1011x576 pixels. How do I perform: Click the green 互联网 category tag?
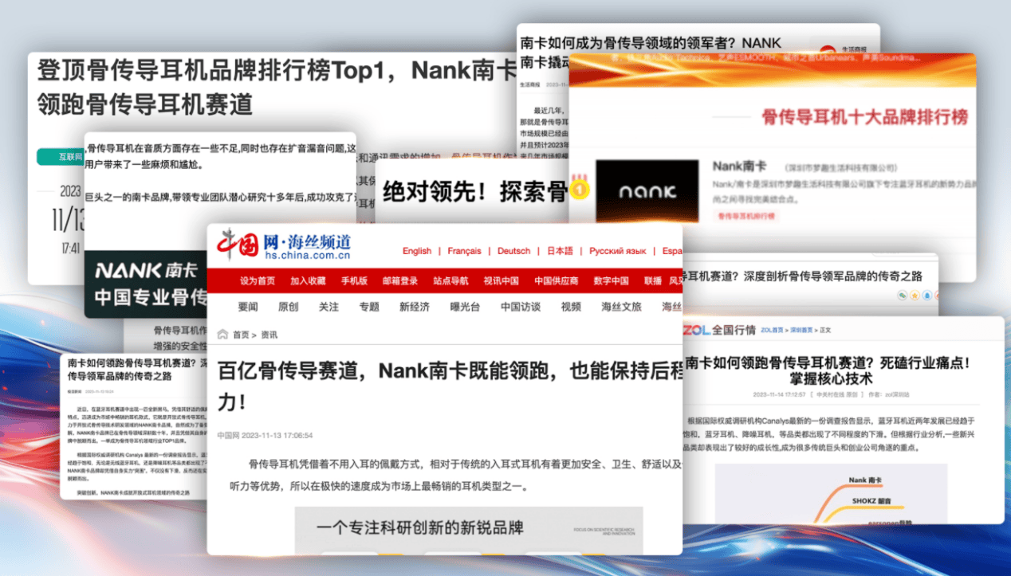tap(70, 157)
